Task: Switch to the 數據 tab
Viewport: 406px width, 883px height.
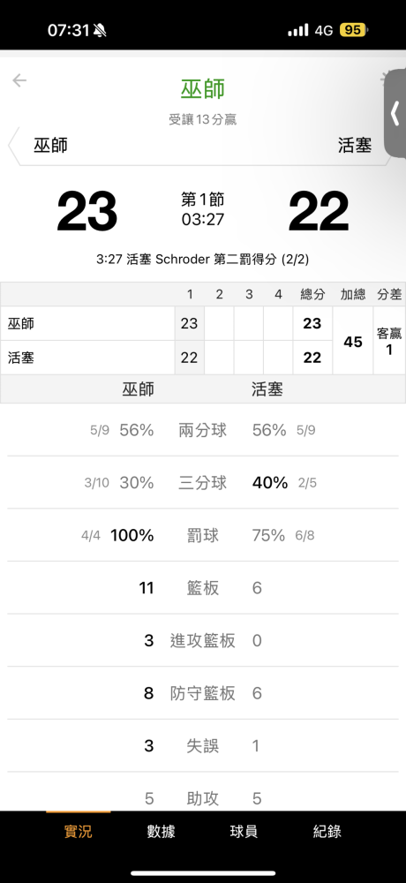Action: click(x=161, y=831)
